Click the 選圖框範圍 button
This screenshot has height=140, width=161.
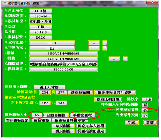[80, 93]
